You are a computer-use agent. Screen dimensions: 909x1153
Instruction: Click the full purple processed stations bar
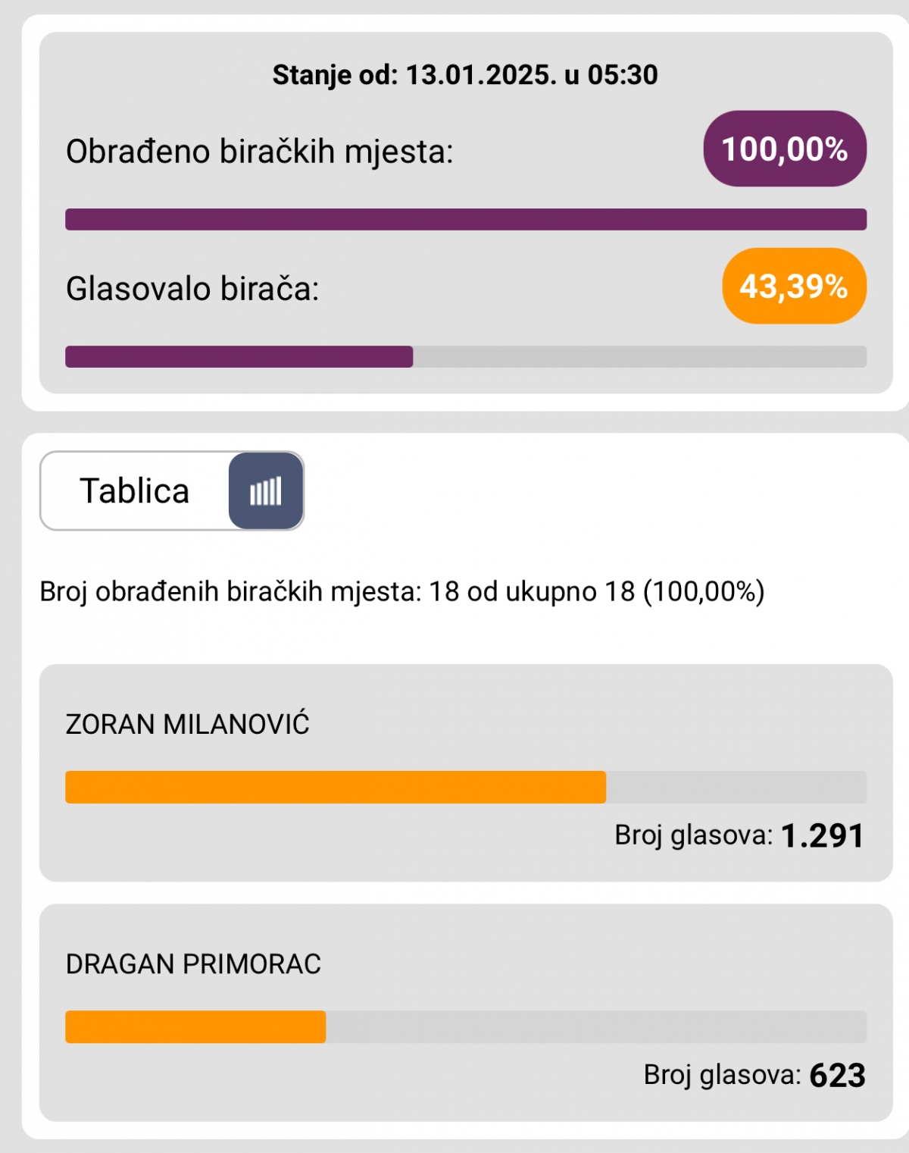pyautogui.click(x=465, y=220)
